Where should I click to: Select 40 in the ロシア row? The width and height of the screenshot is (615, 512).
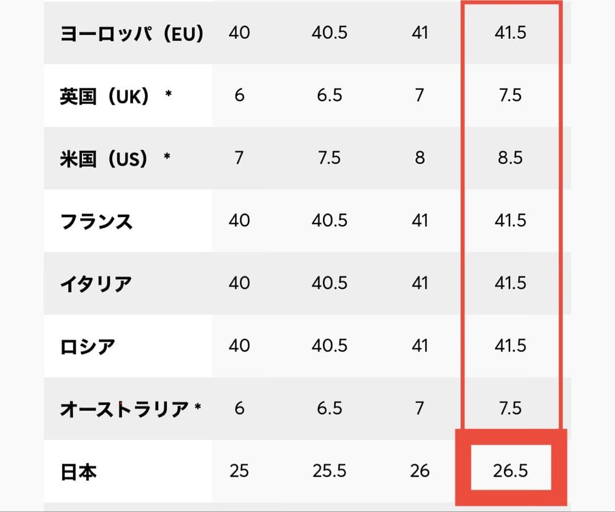pyautogui.click(x=239, y=346)
